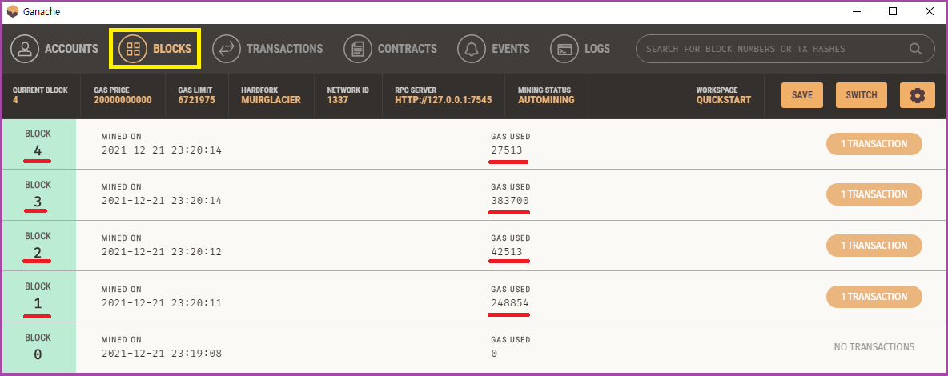Select Block 1 number cell
This screenshot has height=376, width=948.
click(x=38, y=297)
